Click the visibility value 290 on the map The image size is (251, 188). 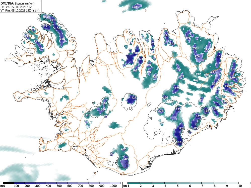pyautogui.click(x=195, y=48)
